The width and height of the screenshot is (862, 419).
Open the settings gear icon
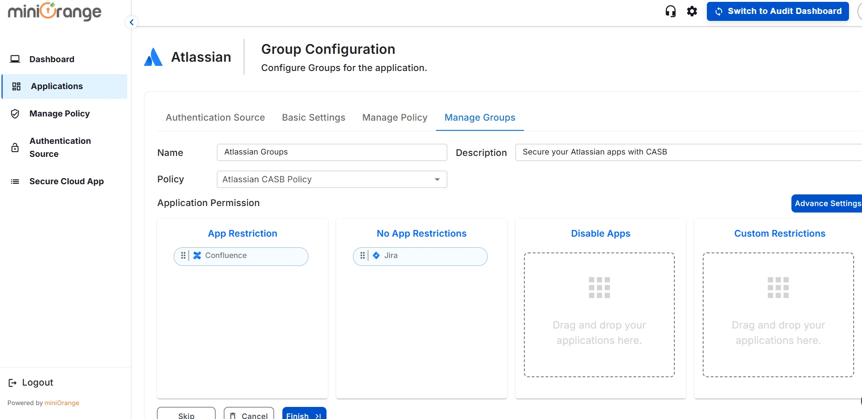pos(692,11)
